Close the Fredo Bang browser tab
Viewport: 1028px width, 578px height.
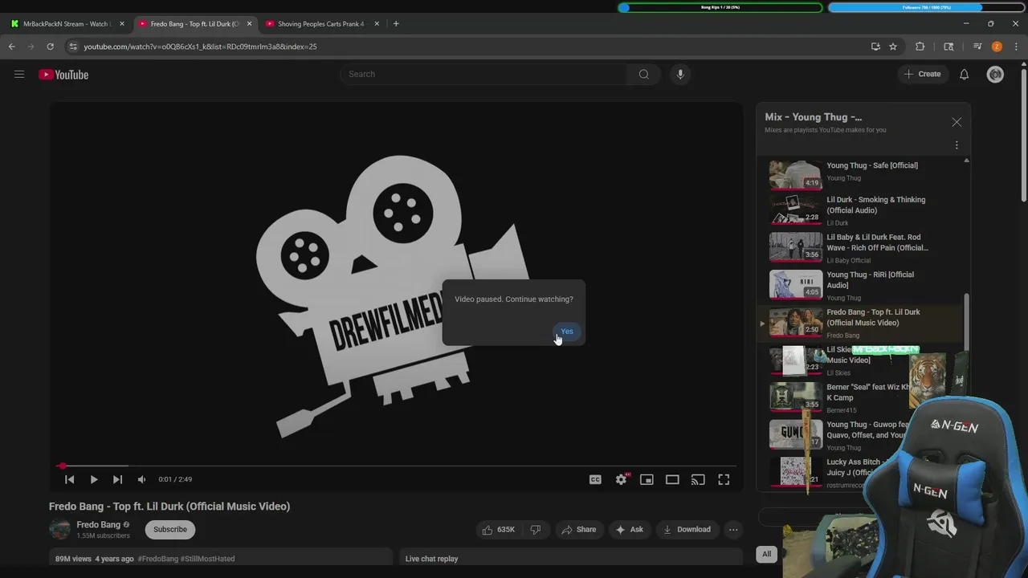tap(249, 24)
